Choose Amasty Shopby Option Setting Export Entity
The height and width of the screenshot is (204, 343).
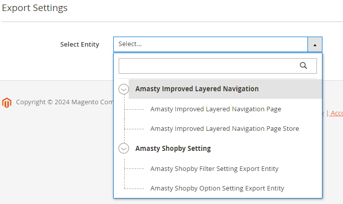pos(217,188)
